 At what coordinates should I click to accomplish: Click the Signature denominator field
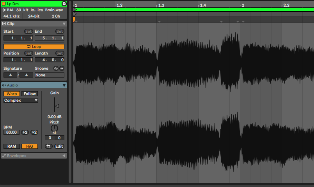(26, 75)
